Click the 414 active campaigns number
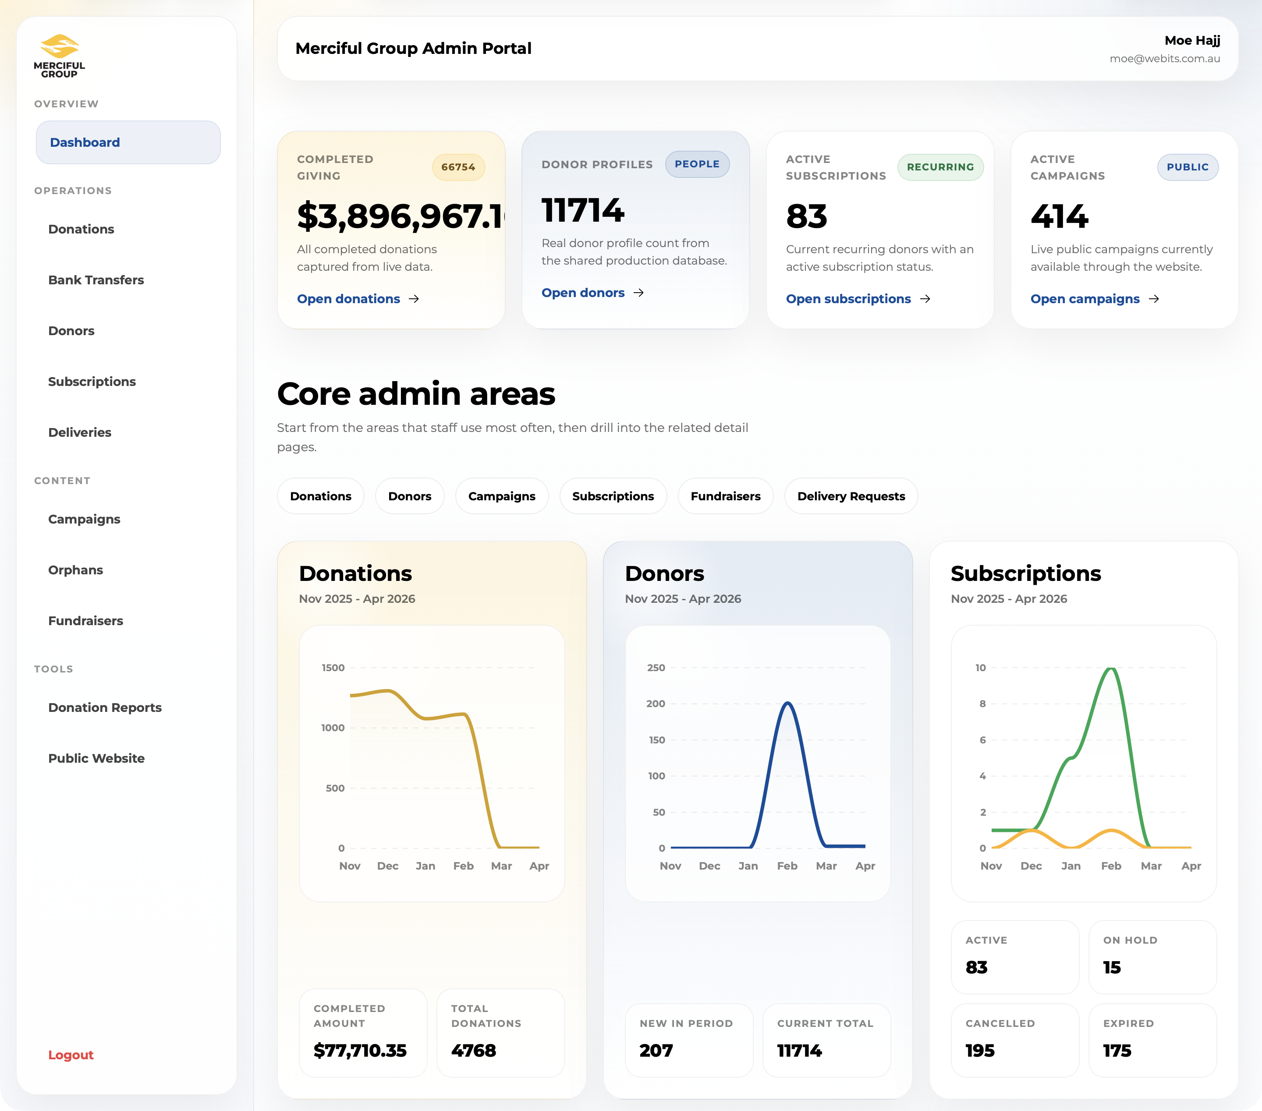The image size is (1262, 1111). 1060,216
